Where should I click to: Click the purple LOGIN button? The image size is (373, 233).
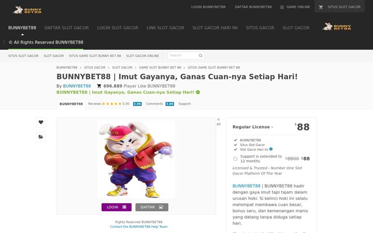click(x=117, y=207)
